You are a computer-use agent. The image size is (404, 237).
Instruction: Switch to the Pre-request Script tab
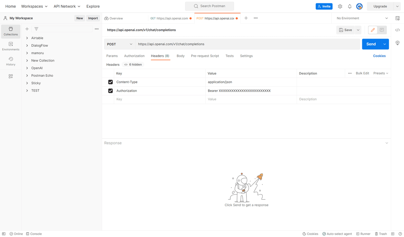205,56
